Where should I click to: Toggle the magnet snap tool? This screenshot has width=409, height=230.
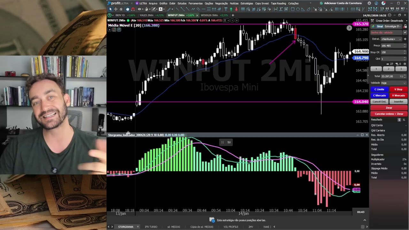tap(133, 9)
